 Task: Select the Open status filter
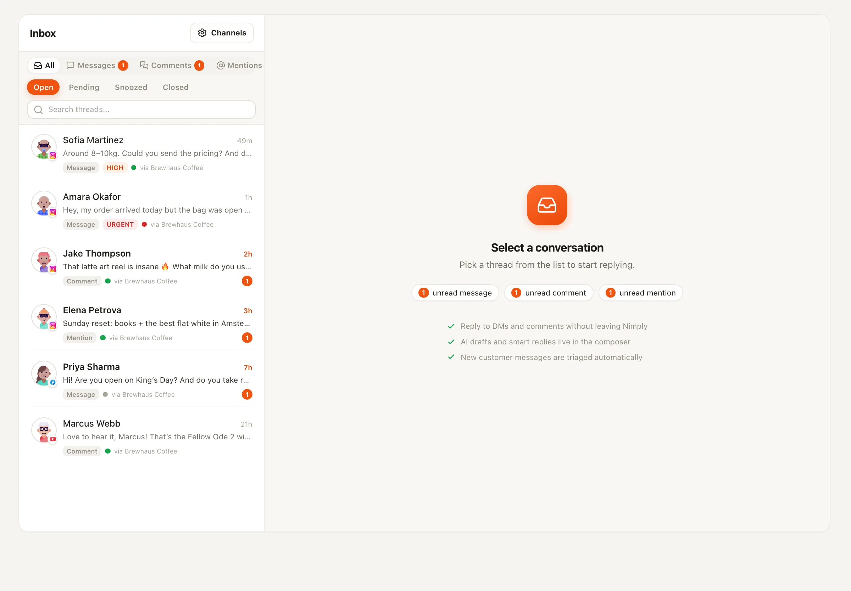point(43,88)
